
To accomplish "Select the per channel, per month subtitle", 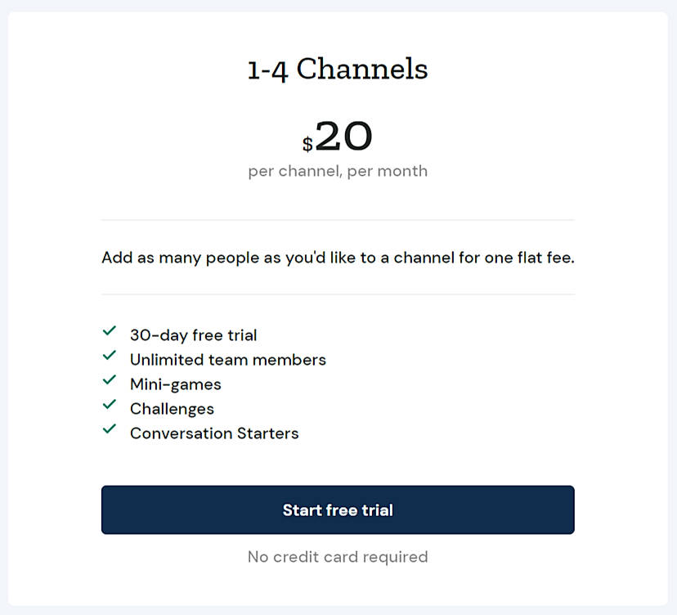I will (338, 171).
